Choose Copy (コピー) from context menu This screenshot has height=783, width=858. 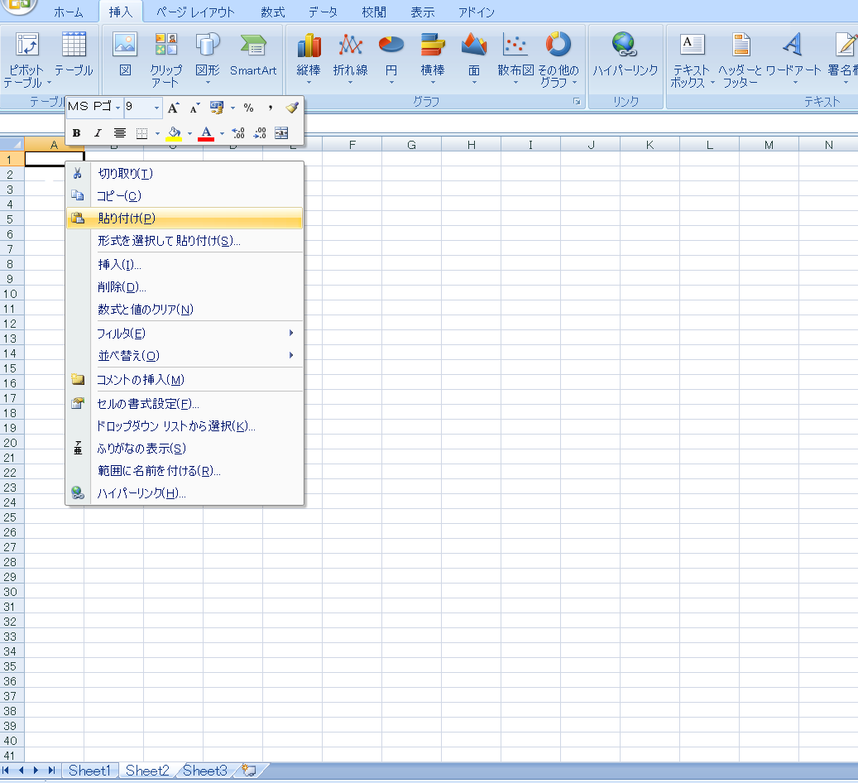point(185,196)
